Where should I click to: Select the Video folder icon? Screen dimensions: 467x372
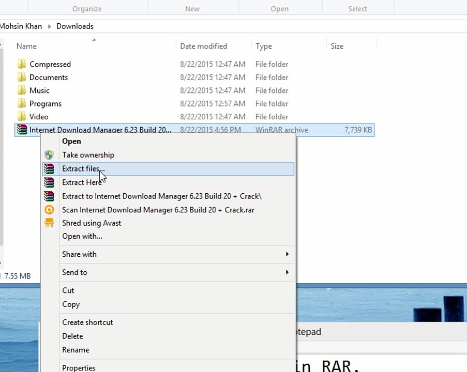point(21,116)
